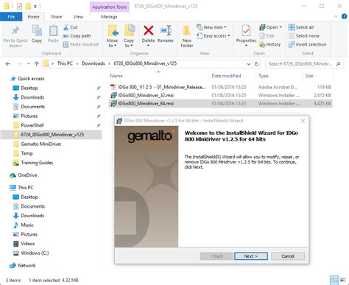
Task: Create a New folder
Action: (187, 36)
